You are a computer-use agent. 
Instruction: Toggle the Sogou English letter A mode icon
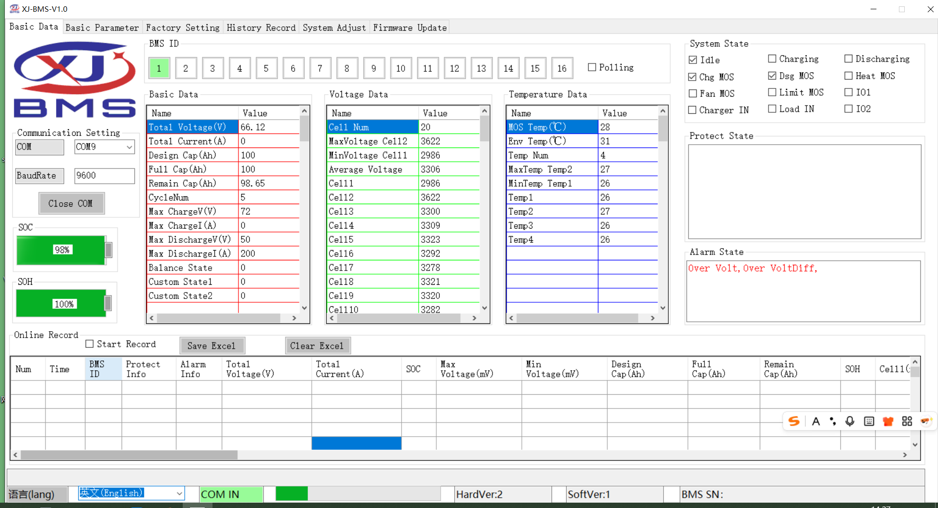click(816, 422)
